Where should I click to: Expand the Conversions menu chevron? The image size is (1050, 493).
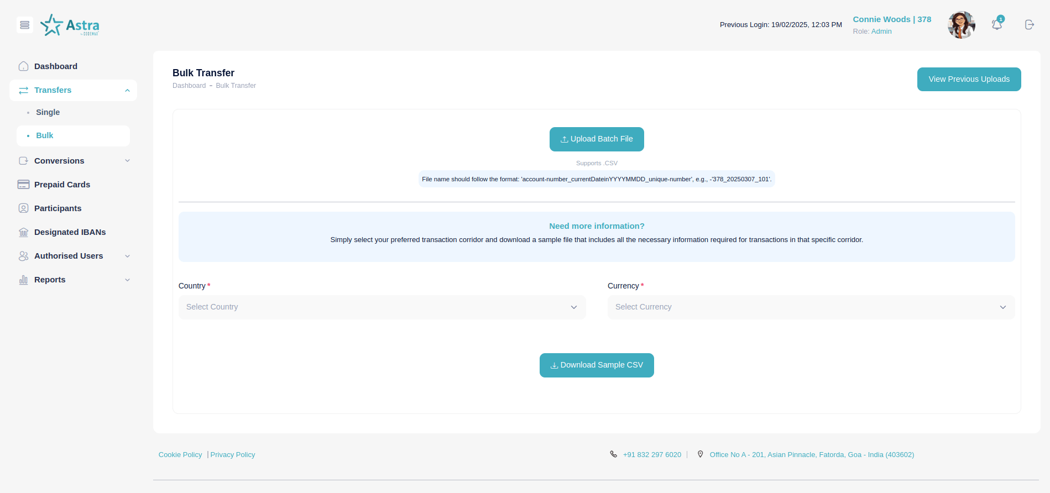[128, 161]
